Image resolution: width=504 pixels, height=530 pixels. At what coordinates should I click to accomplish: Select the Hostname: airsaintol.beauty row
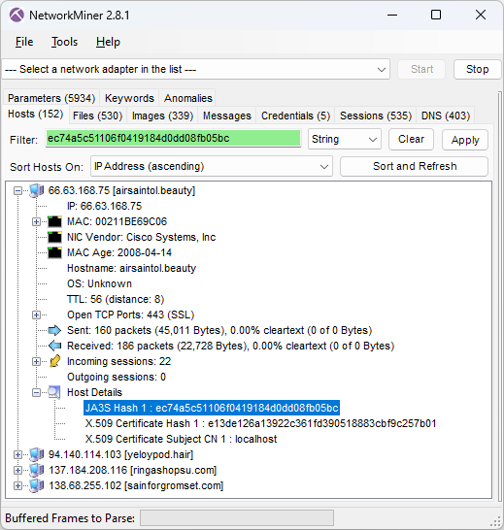(x=131, y=268)
